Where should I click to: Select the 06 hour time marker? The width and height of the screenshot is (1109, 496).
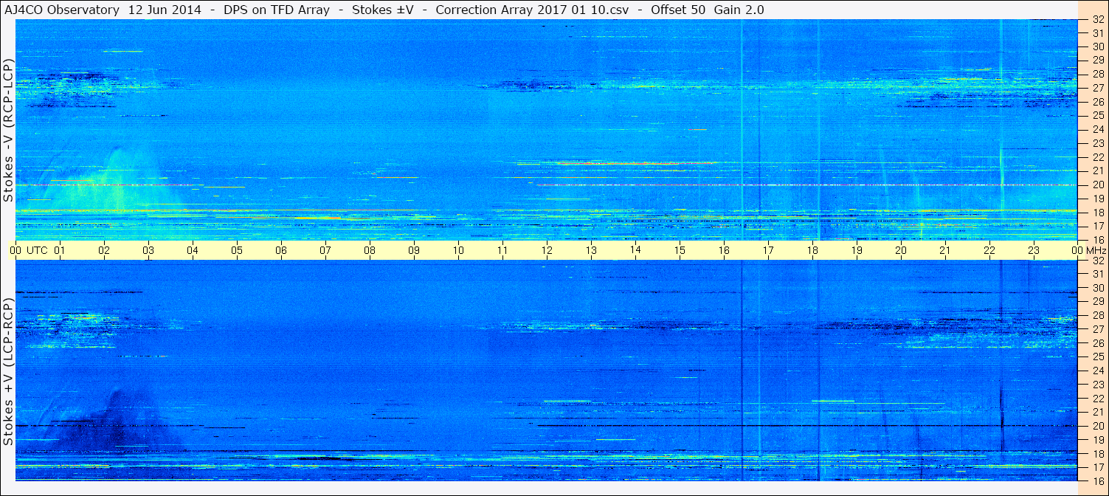[x=281, y=250]
